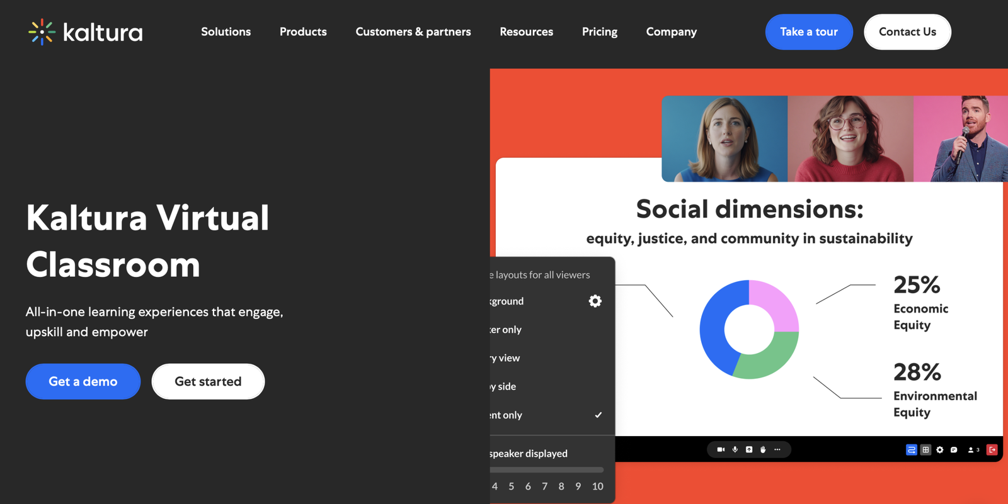Open the three-dots more options menu
The image size is (1008, 504).
pyautogui.click(x=777, y=450)
